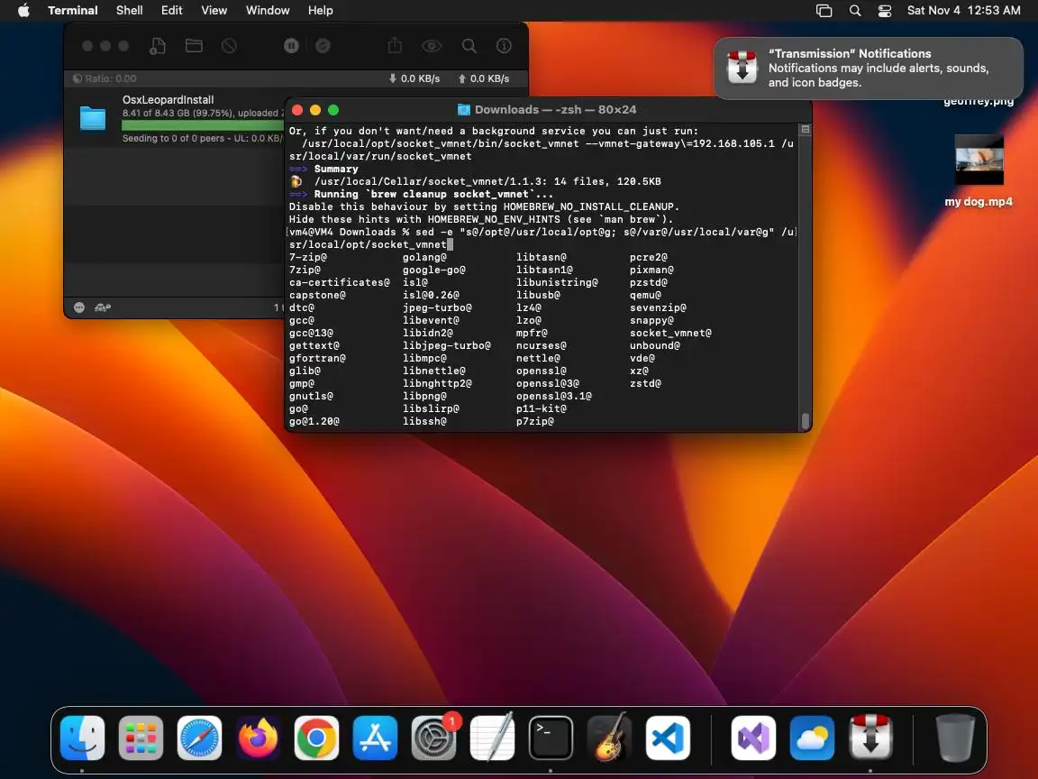Open the inspector info icon in Transmission
1038x779 pixels.
(x=505, y=46)
